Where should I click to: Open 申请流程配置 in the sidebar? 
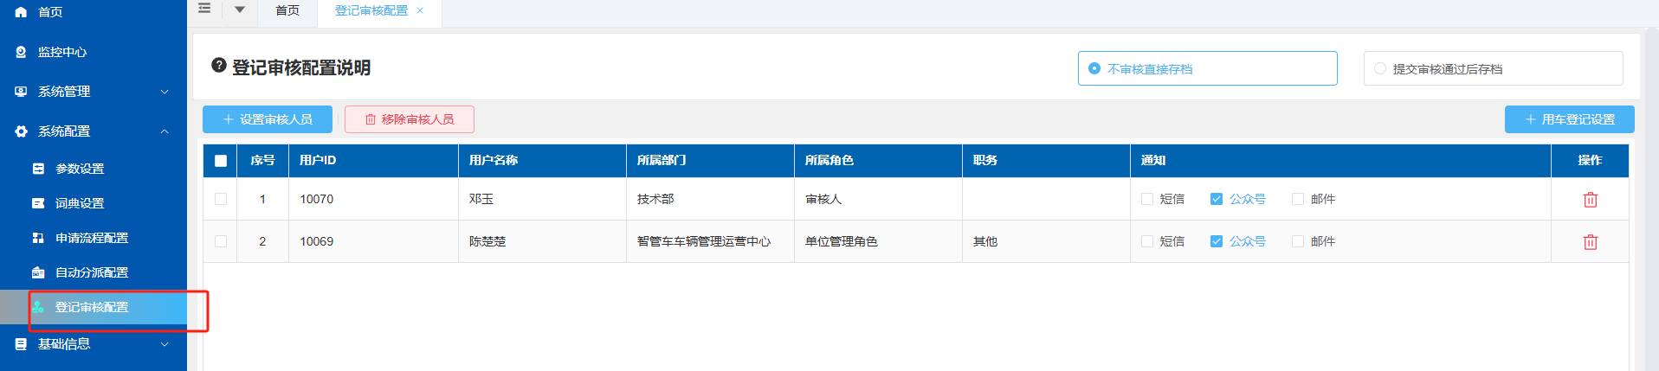92,238
